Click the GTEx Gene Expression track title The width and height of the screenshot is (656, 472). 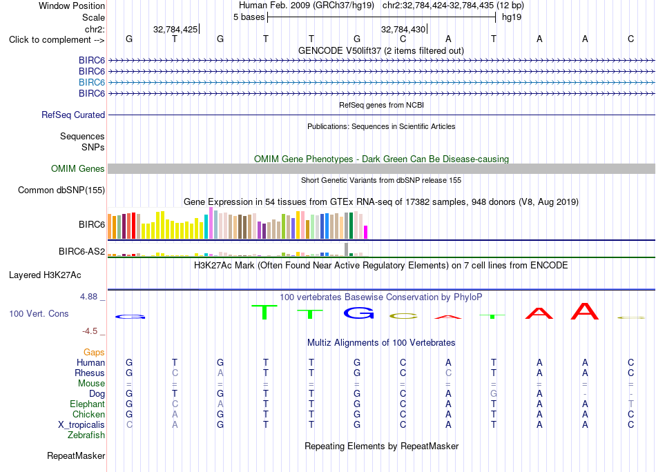[x=381, y=202]
